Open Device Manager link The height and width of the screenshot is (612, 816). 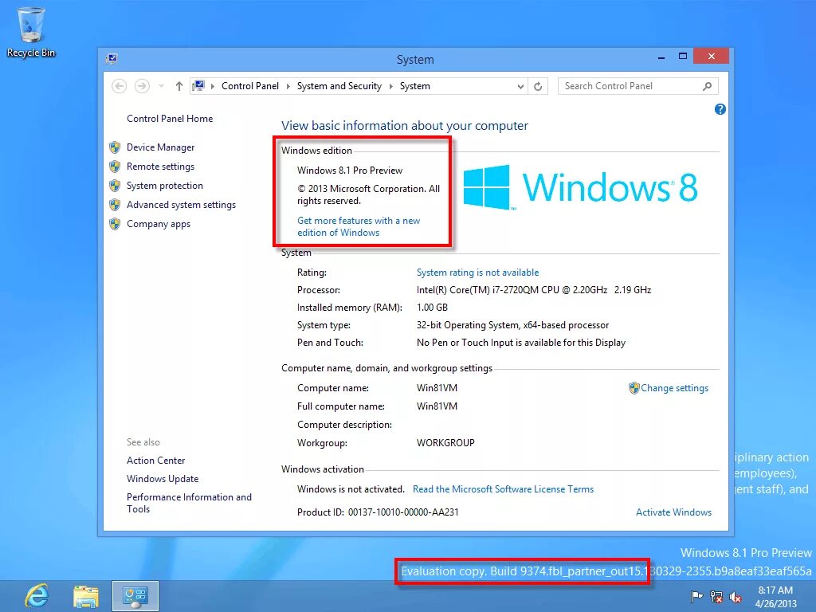tap(160, 147)
